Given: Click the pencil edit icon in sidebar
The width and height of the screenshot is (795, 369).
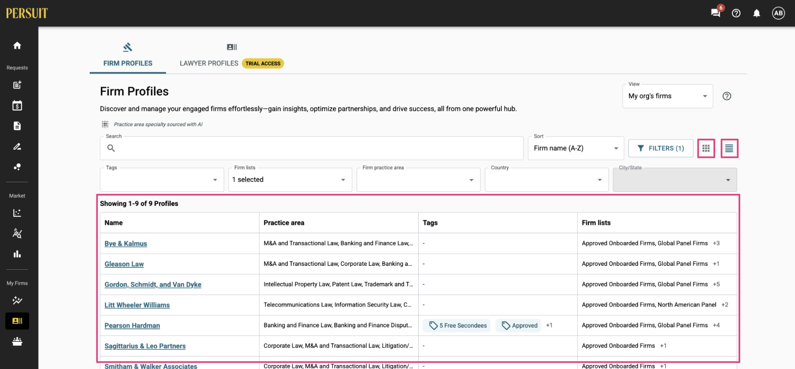Looking at the screenshot, I should [17, 147].
